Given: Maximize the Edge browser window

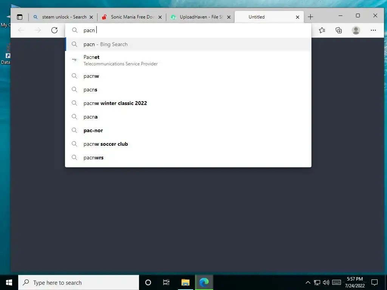Looking at the screenshot, I should (358, 15).
